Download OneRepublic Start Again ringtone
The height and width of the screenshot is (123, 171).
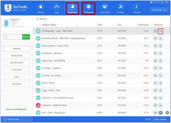coord(160,31)
